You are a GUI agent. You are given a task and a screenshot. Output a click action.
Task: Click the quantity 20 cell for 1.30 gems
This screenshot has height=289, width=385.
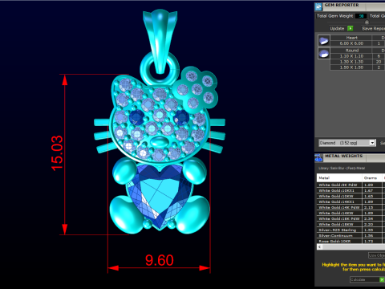tap(379, 62)
